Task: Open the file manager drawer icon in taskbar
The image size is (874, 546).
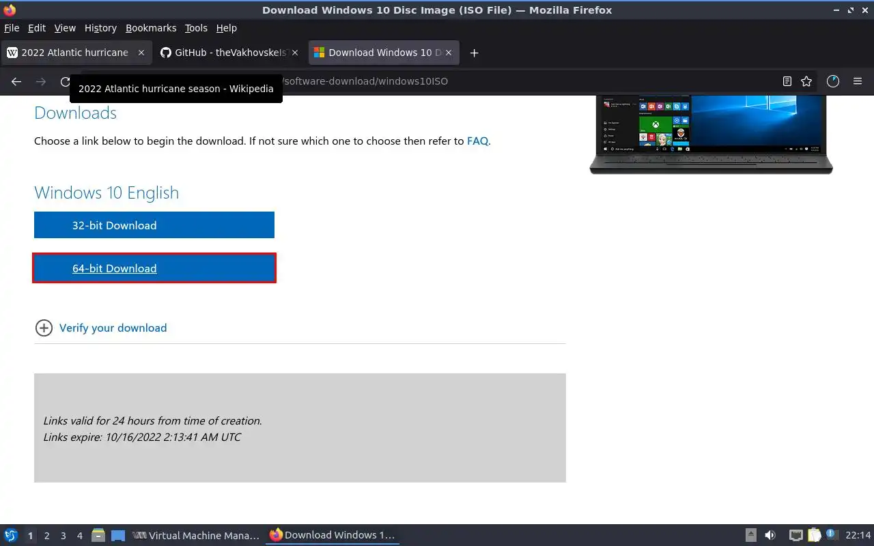Action: 98,536
